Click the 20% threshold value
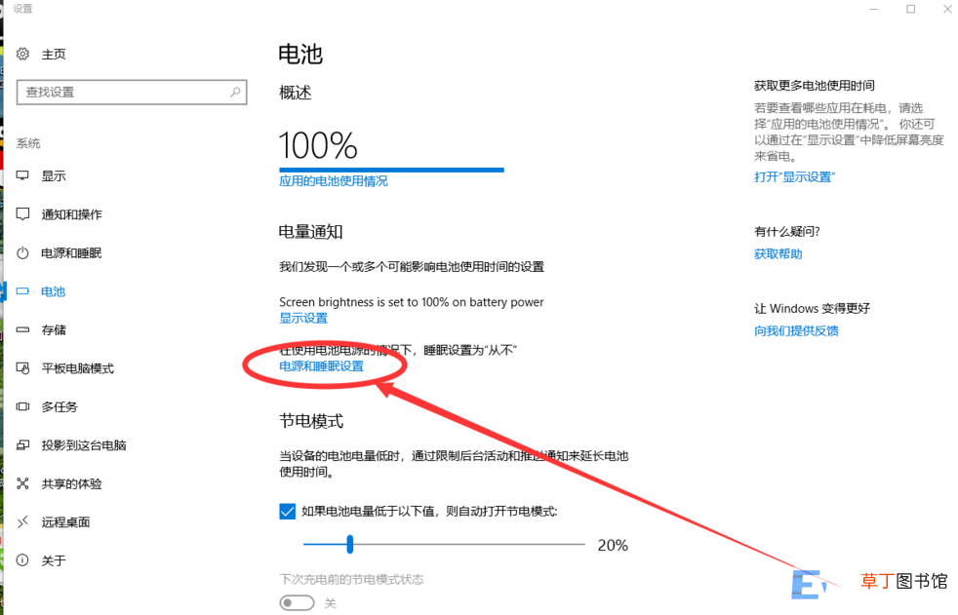This screenshot has height=615, width=958. [613, 546]
